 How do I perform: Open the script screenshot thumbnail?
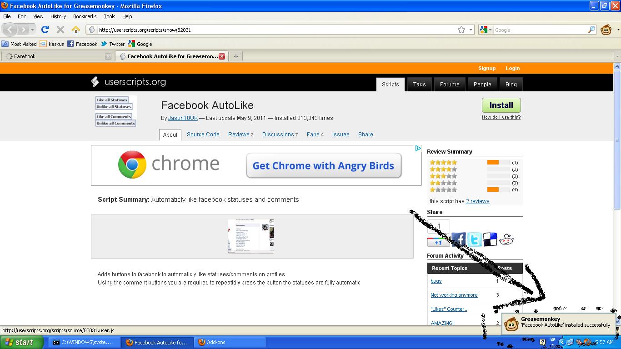(x=251, y=236)
